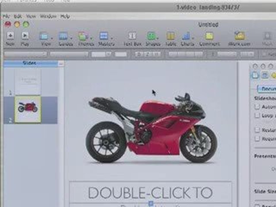Open the Shapes dropdown menu

(x=152, y=36)
